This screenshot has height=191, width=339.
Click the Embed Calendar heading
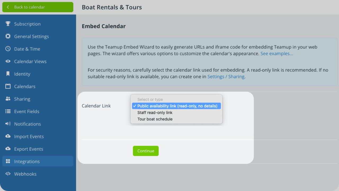(x=104, y=26)
